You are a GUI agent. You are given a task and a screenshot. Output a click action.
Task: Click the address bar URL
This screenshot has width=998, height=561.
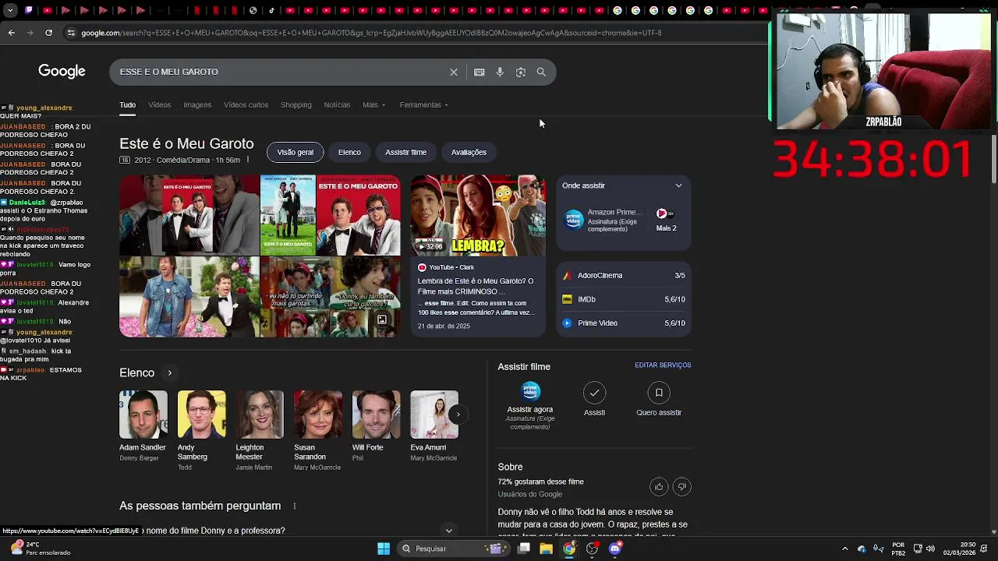[371, 33]
